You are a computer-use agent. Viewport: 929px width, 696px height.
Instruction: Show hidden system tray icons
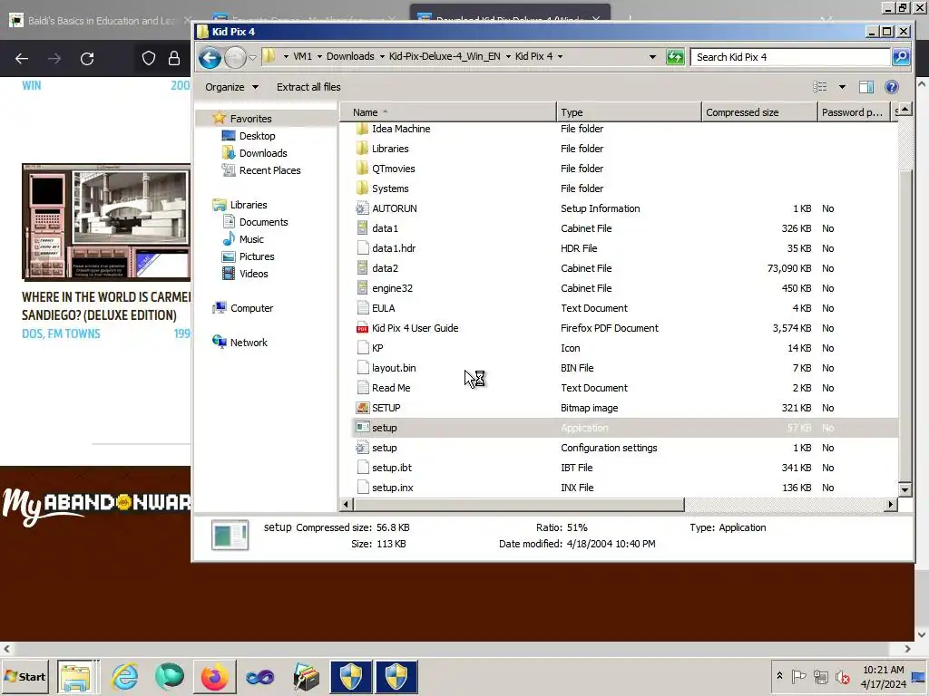click(779, 676)
